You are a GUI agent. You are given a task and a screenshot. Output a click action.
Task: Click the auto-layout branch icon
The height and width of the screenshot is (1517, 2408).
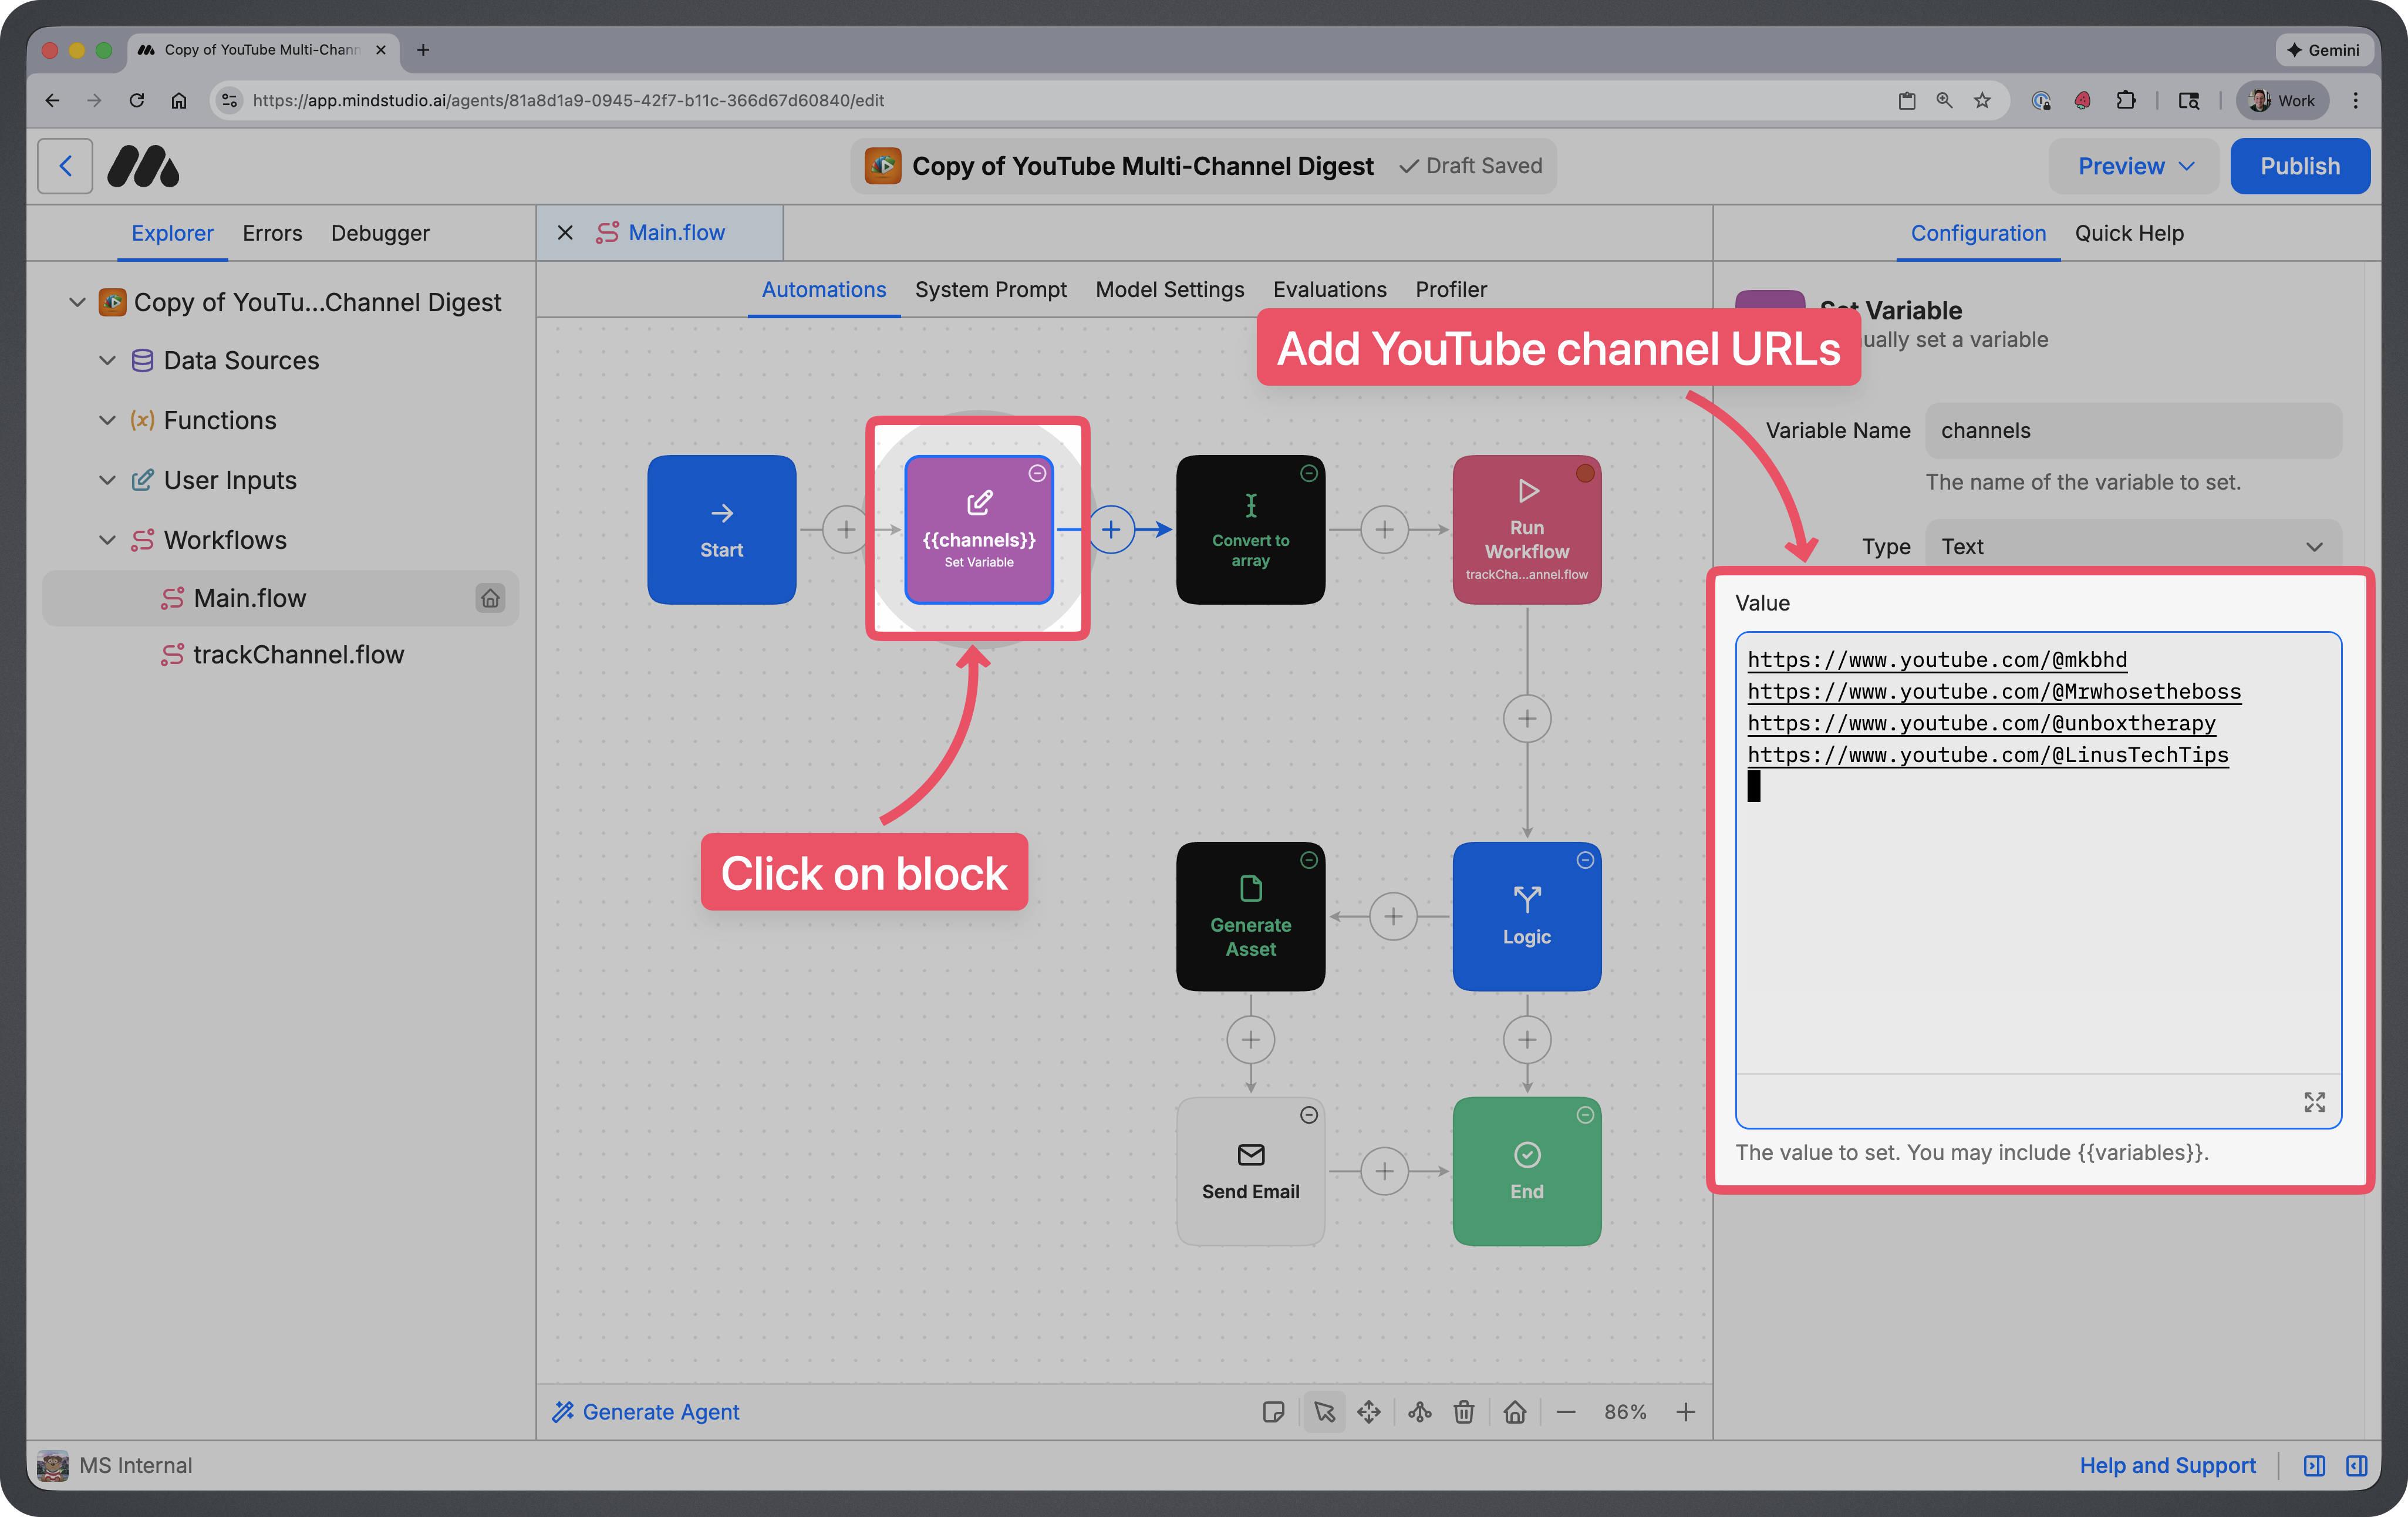coord(1419,1412)
